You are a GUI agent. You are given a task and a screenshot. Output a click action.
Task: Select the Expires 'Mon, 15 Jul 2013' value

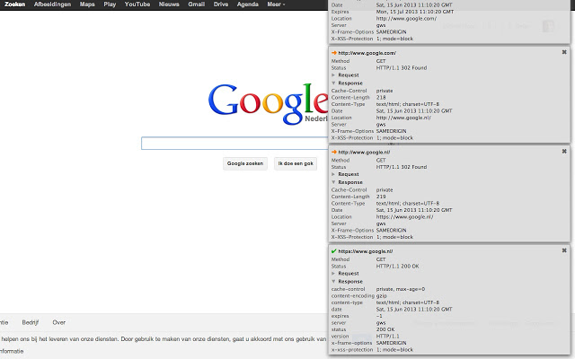point(415,12)
